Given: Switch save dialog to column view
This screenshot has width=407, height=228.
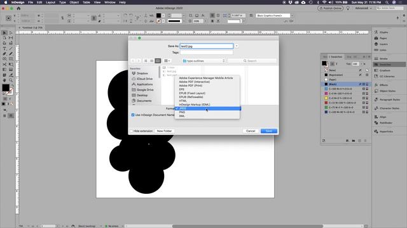Looking at the screenshot, I should (x=158, y=61).
